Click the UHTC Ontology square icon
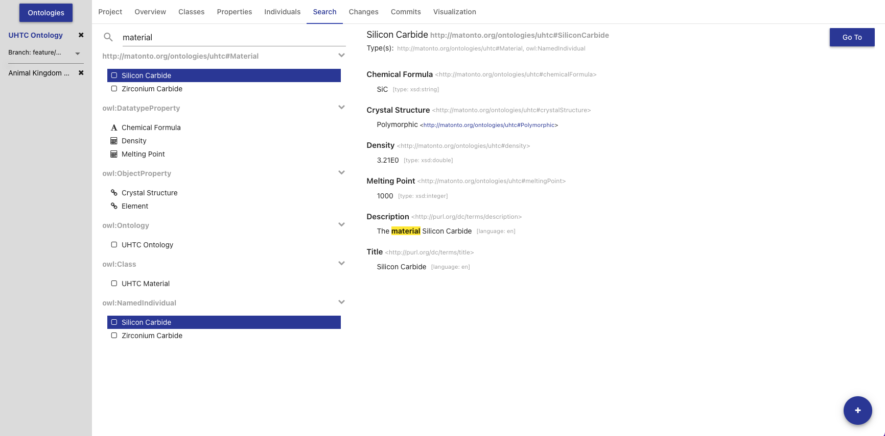 (x=114, y=245)
